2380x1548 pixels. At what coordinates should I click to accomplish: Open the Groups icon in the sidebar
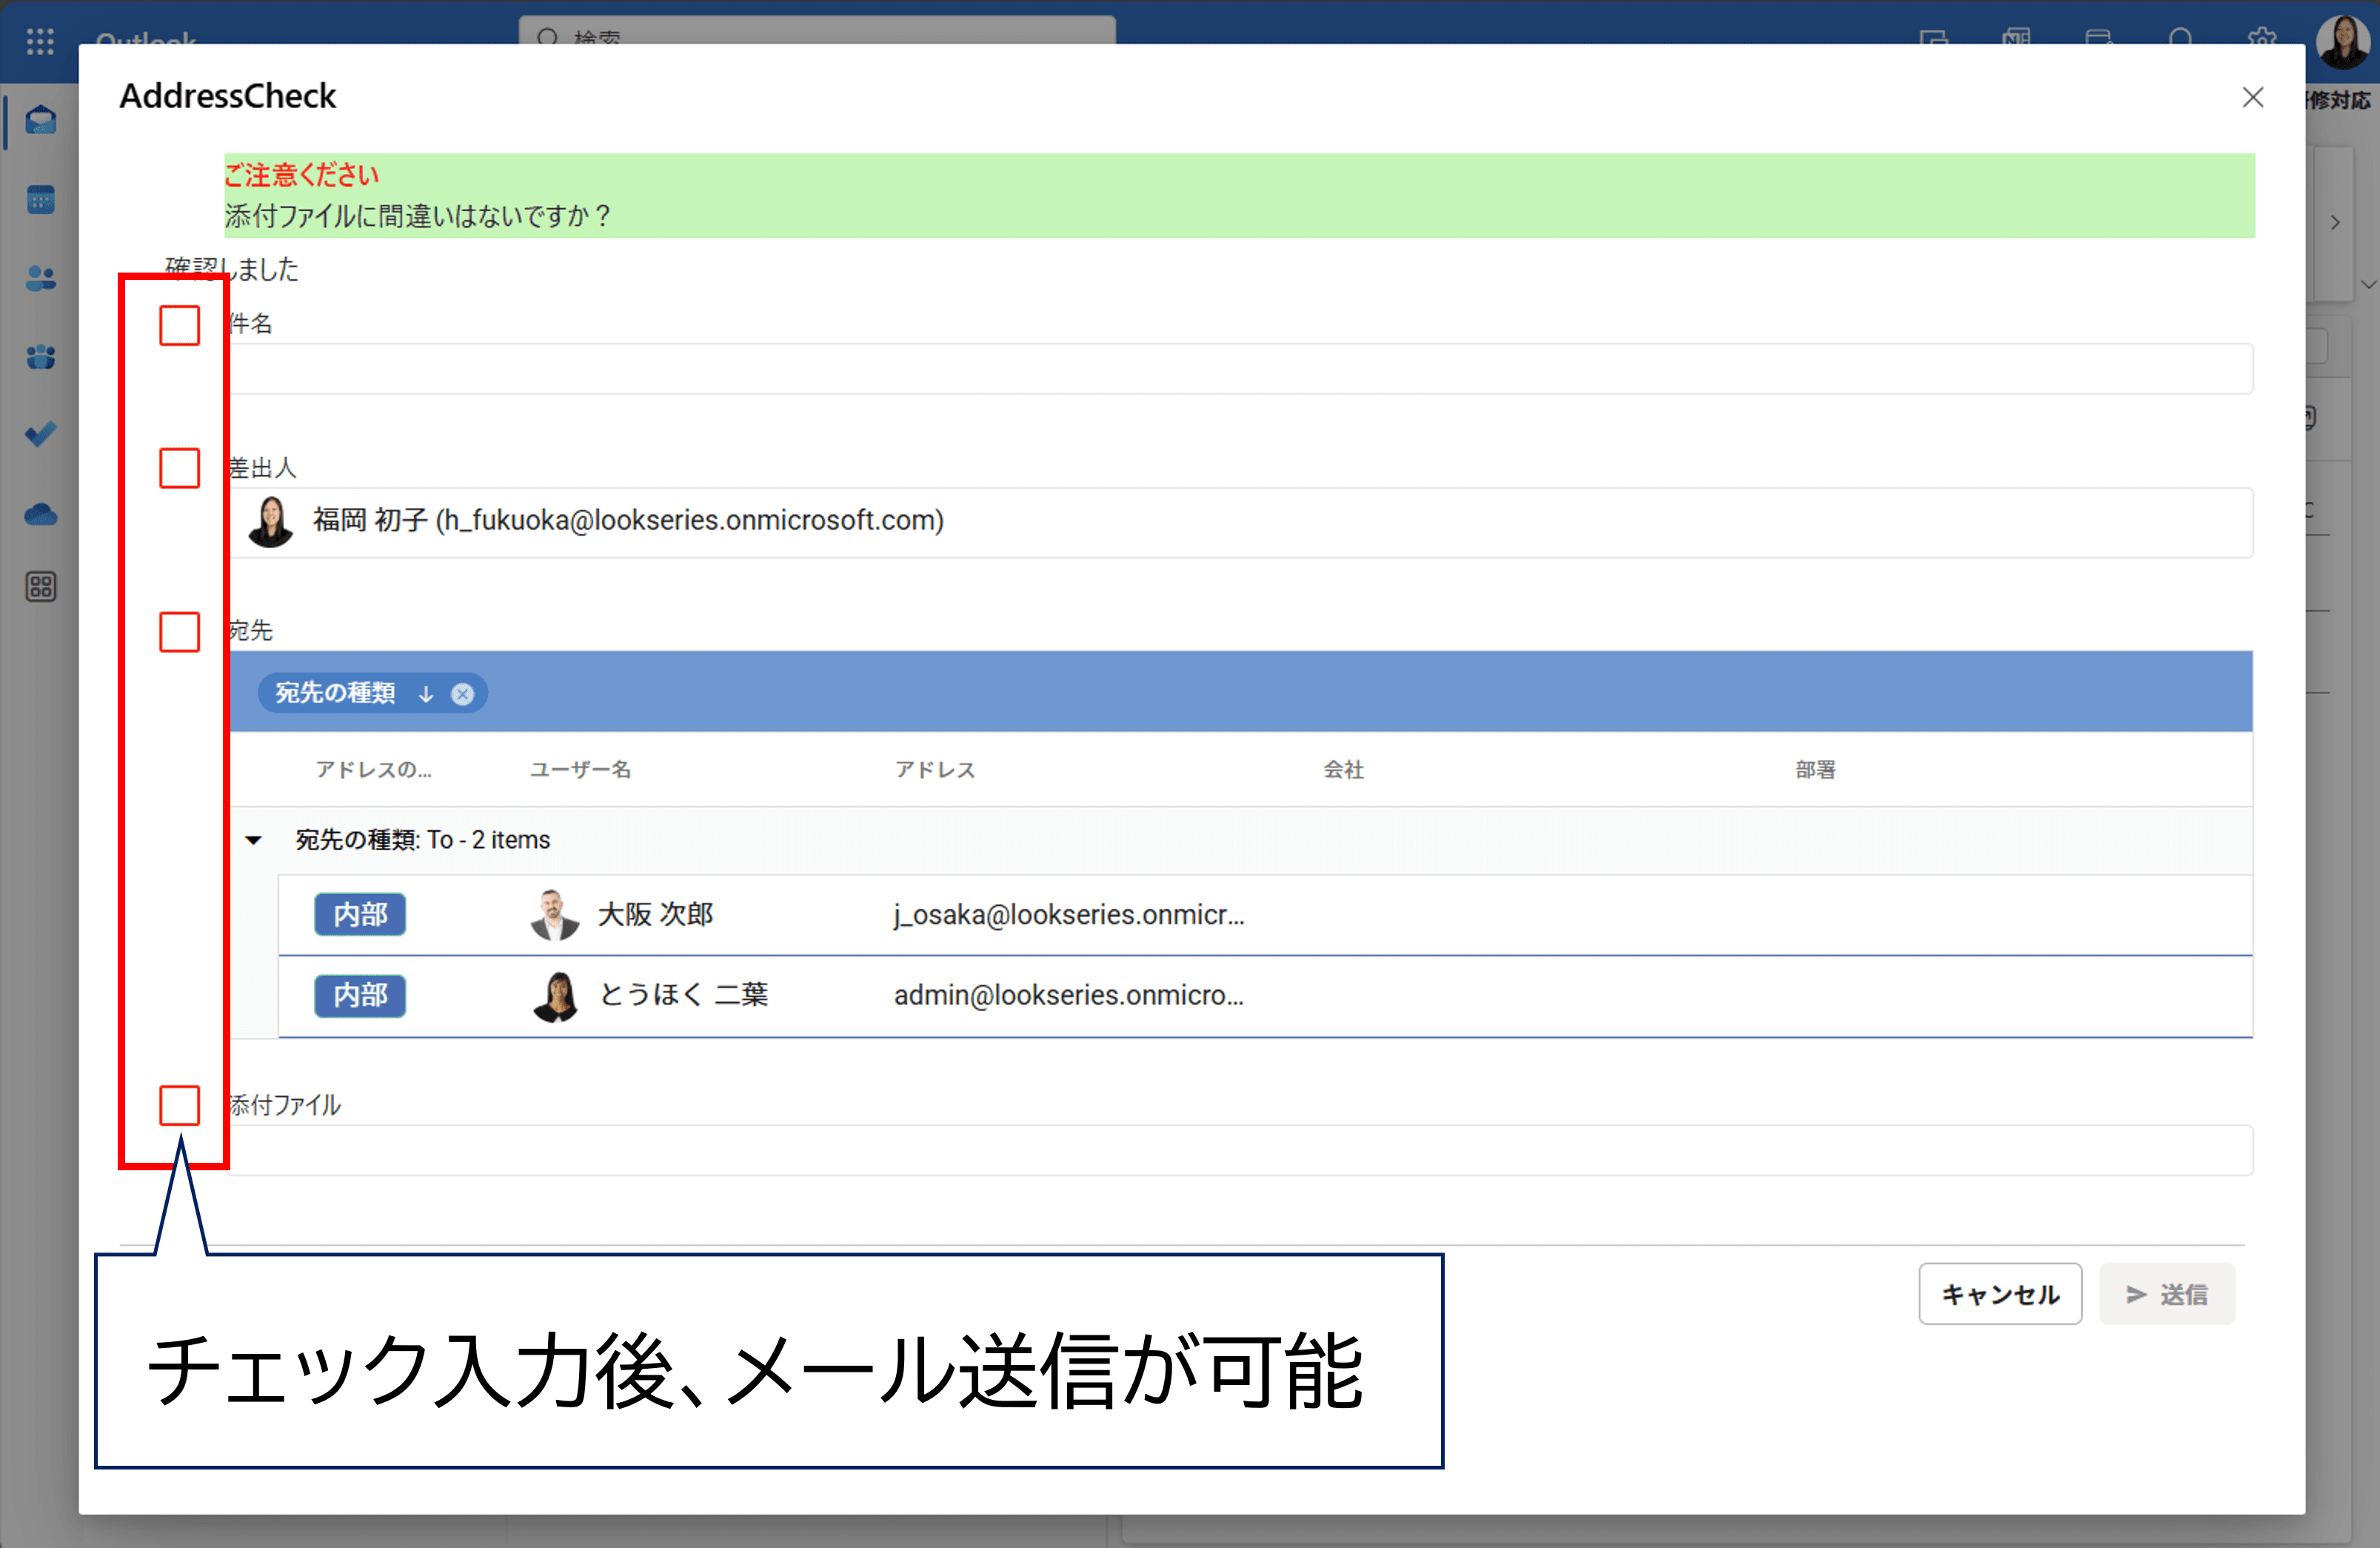40,357
